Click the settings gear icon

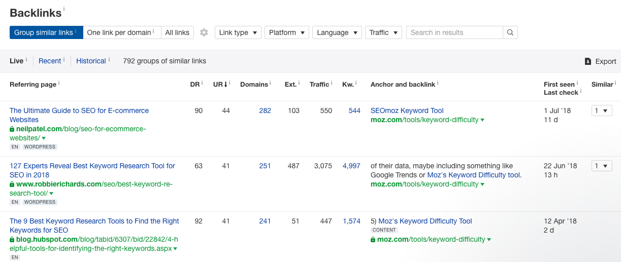tap(204, 32)
